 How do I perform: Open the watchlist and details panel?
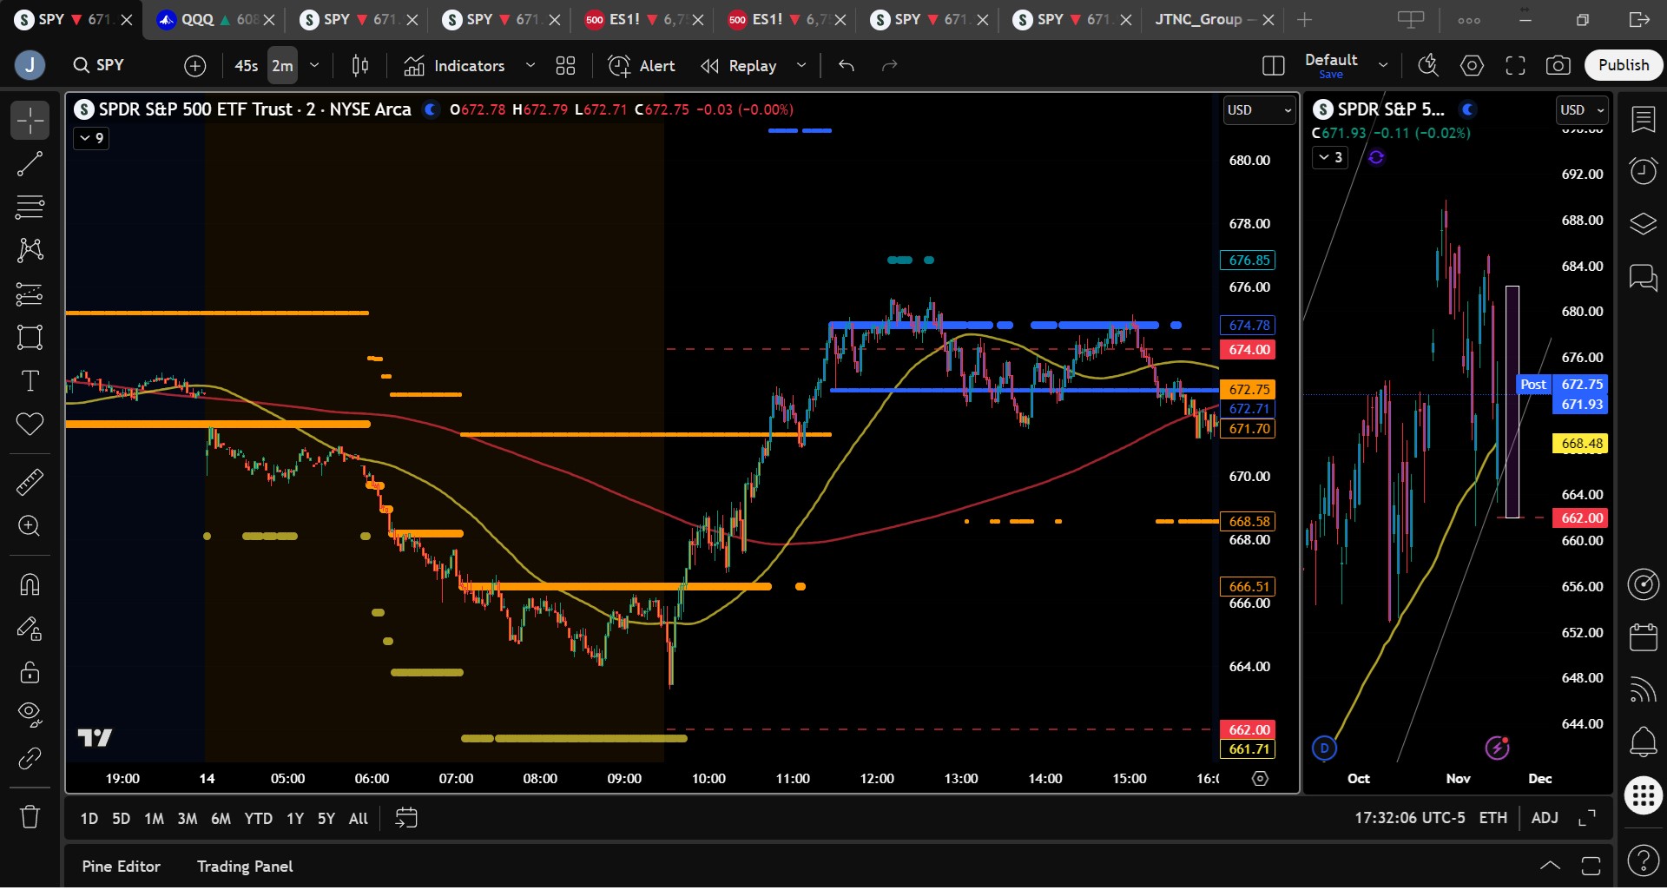[1643, 120]
